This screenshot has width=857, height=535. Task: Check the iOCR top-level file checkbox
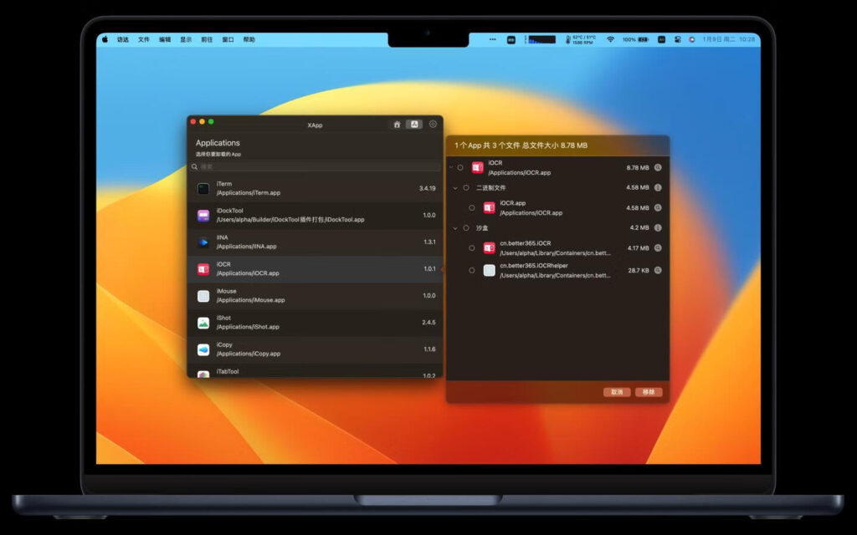coord(460,166)
